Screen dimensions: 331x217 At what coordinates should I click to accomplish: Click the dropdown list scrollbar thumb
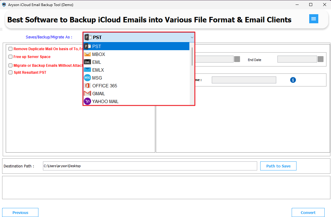tap(192, 57)
